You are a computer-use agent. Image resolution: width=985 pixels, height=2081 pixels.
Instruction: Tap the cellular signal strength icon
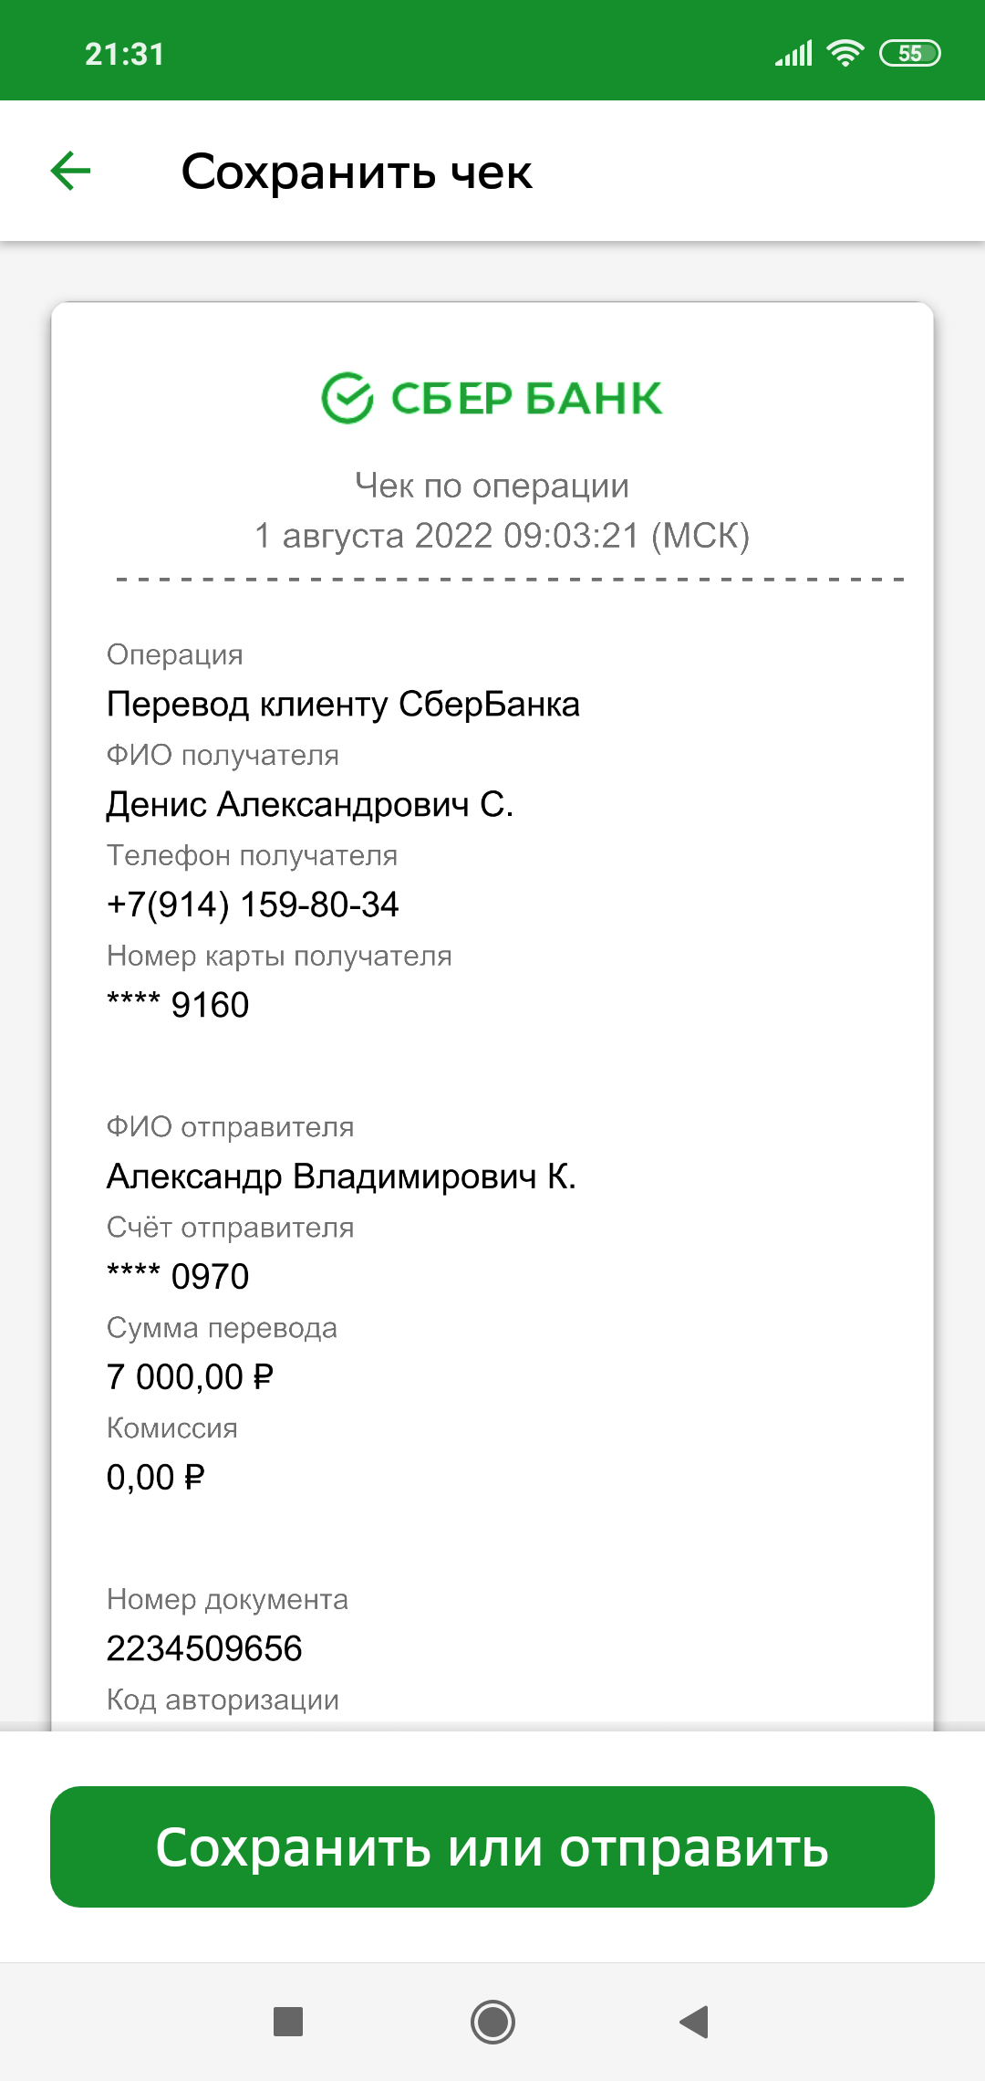(793, 54)
